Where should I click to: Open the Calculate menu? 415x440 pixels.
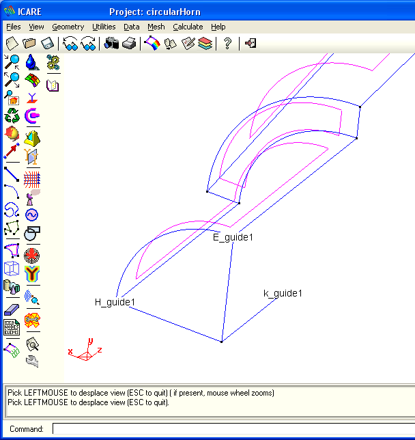188,27
